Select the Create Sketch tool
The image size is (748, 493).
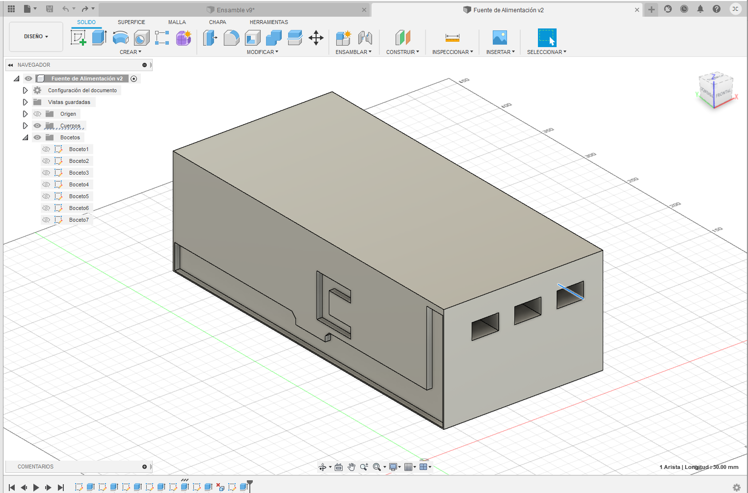tap(79, 38)
